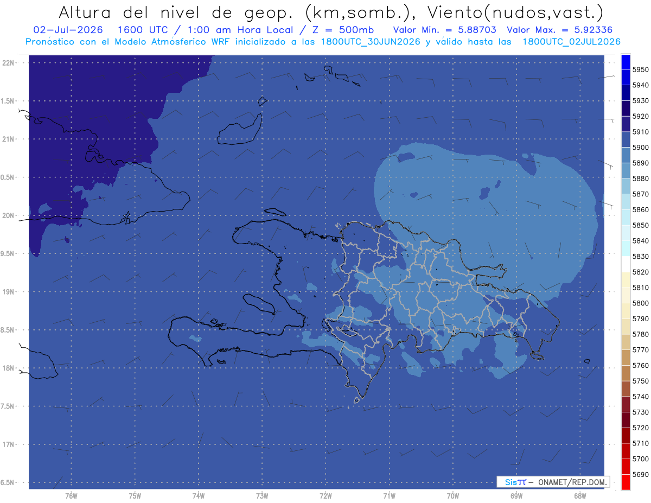The width and height of the screenshot is (651, 503).
Task: Pick the tan swatch between 5770 and 5780
Action: coord(626,342)
